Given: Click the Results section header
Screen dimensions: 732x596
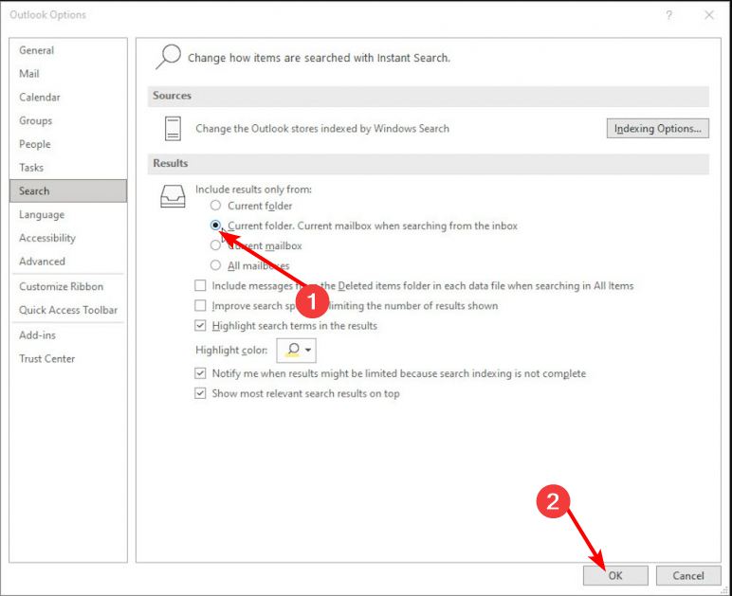Looking at the screenshot, I should (429, 164).
